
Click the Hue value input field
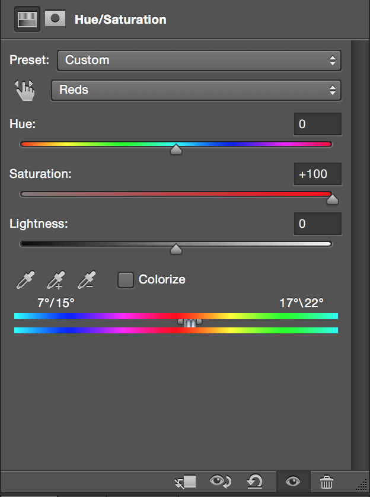(x=318, y=124)
